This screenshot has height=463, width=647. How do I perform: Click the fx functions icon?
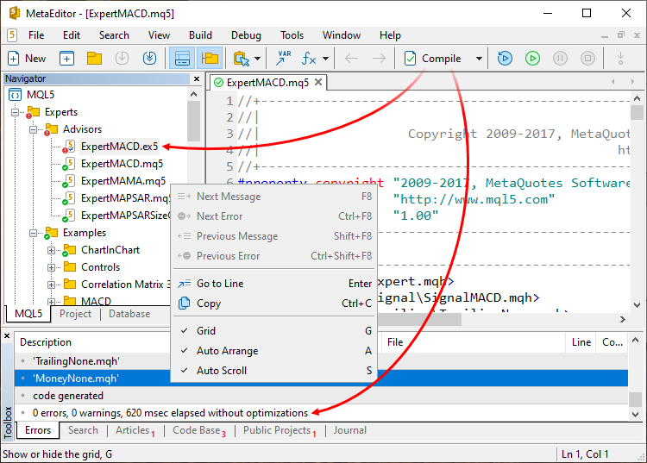tap(309, 59)
